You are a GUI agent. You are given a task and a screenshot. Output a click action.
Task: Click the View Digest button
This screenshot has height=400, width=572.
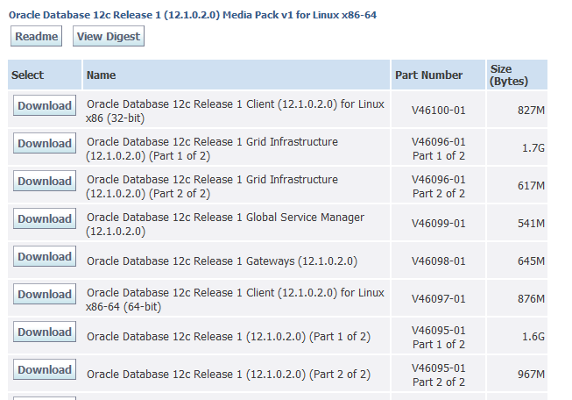pos(109,36)
